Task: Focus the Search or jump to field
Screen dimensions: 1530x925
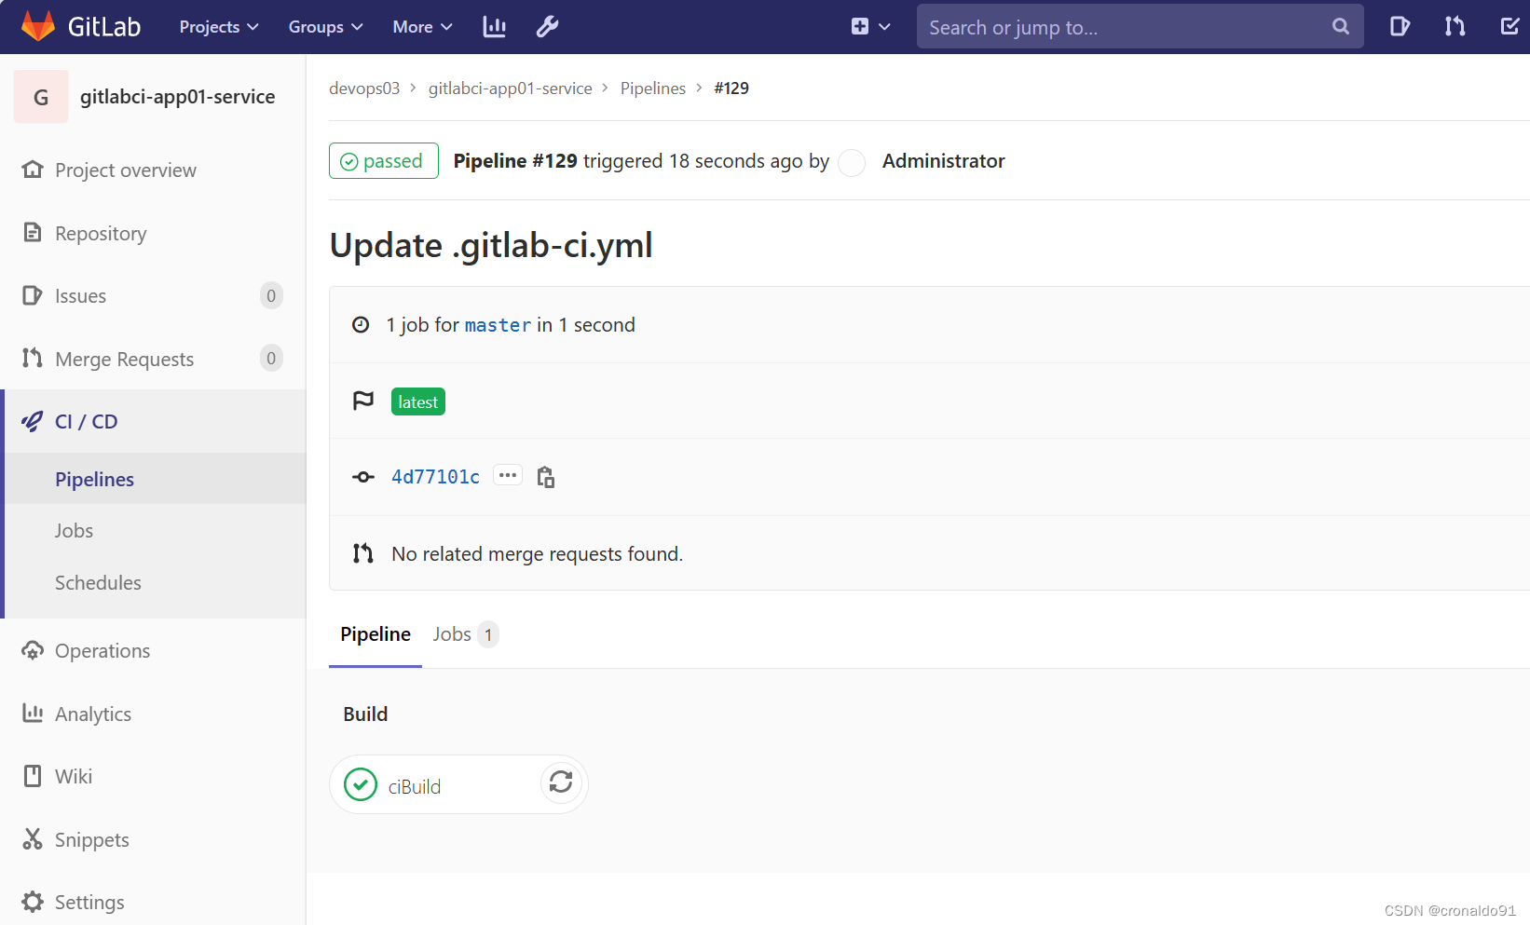Action: [1140, 26]
